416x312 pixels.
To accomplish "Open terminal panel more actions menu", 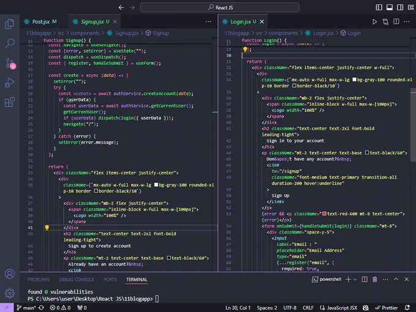I will [385, 279].
